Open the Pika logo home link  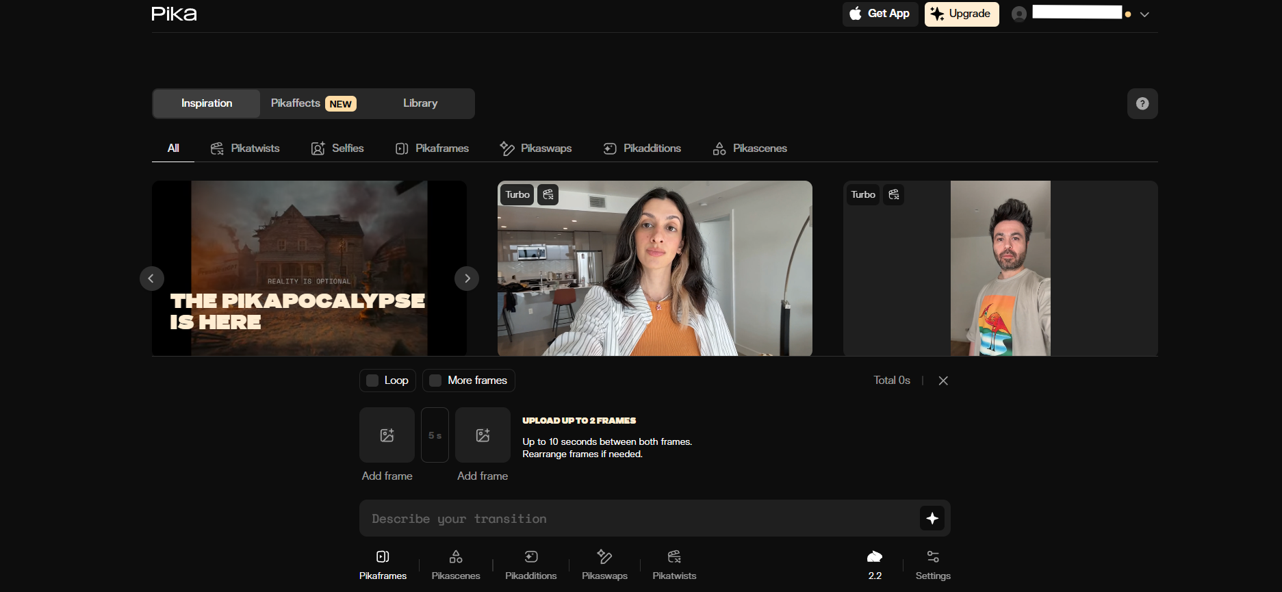[174, 14]
